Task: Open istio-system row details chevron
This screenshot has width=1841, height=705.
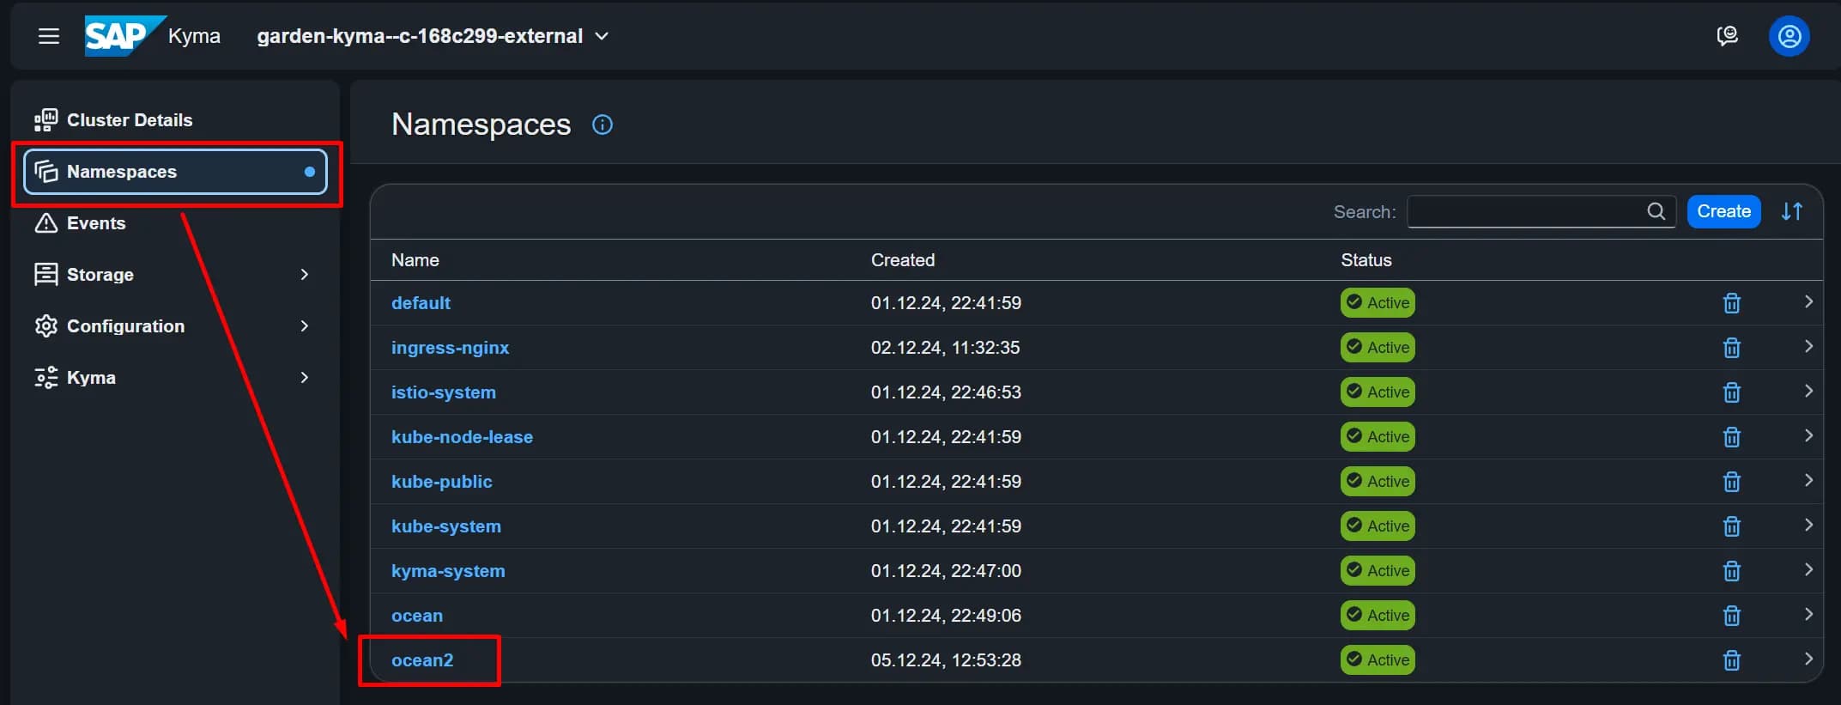Action: point(1808,391)
